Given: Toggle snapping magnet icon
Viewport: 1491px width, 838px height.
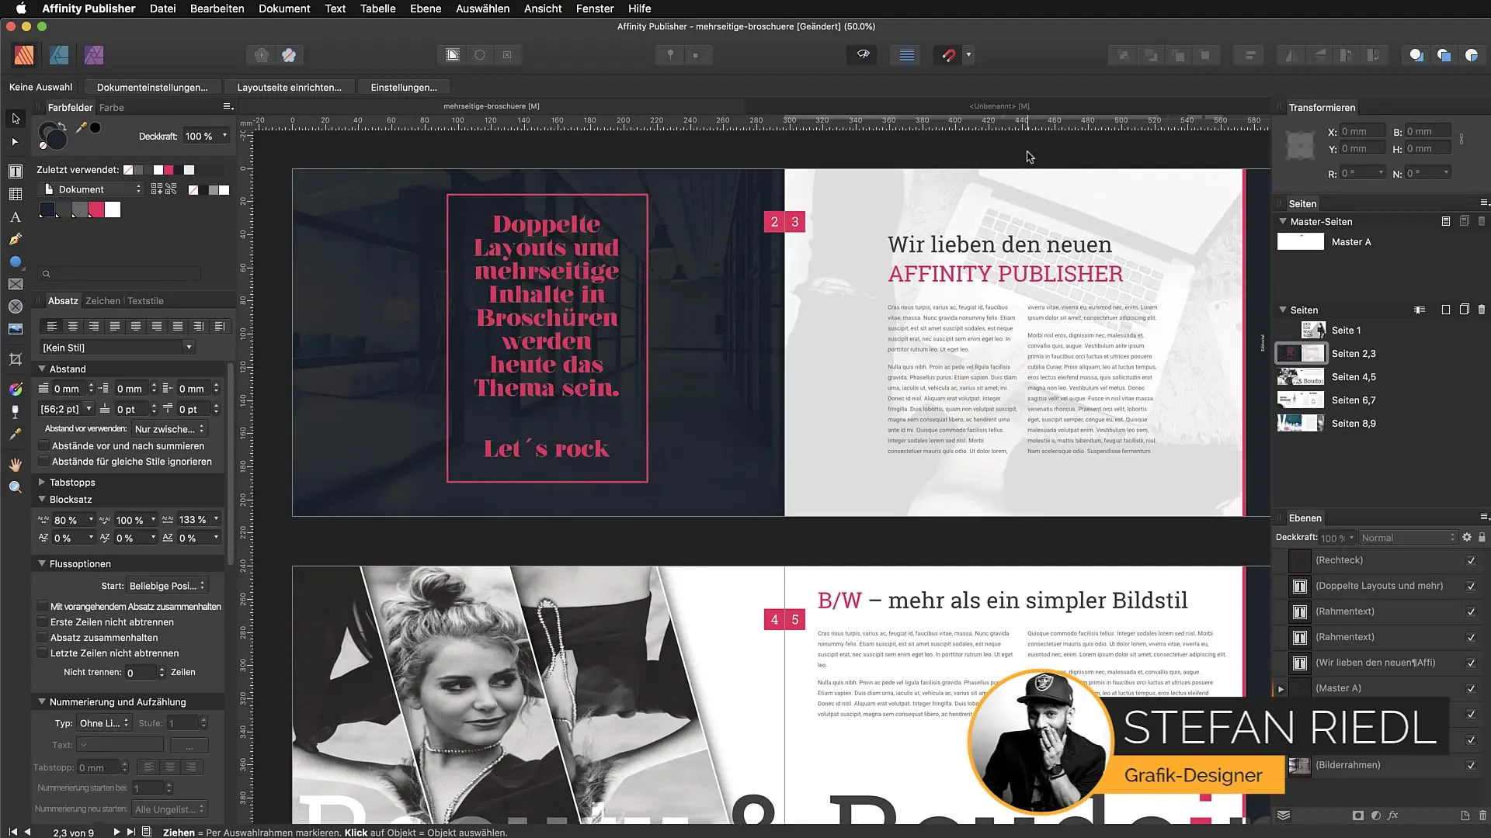Looking at the screenshot, I should pyautogui.click(x=948, y=55).
